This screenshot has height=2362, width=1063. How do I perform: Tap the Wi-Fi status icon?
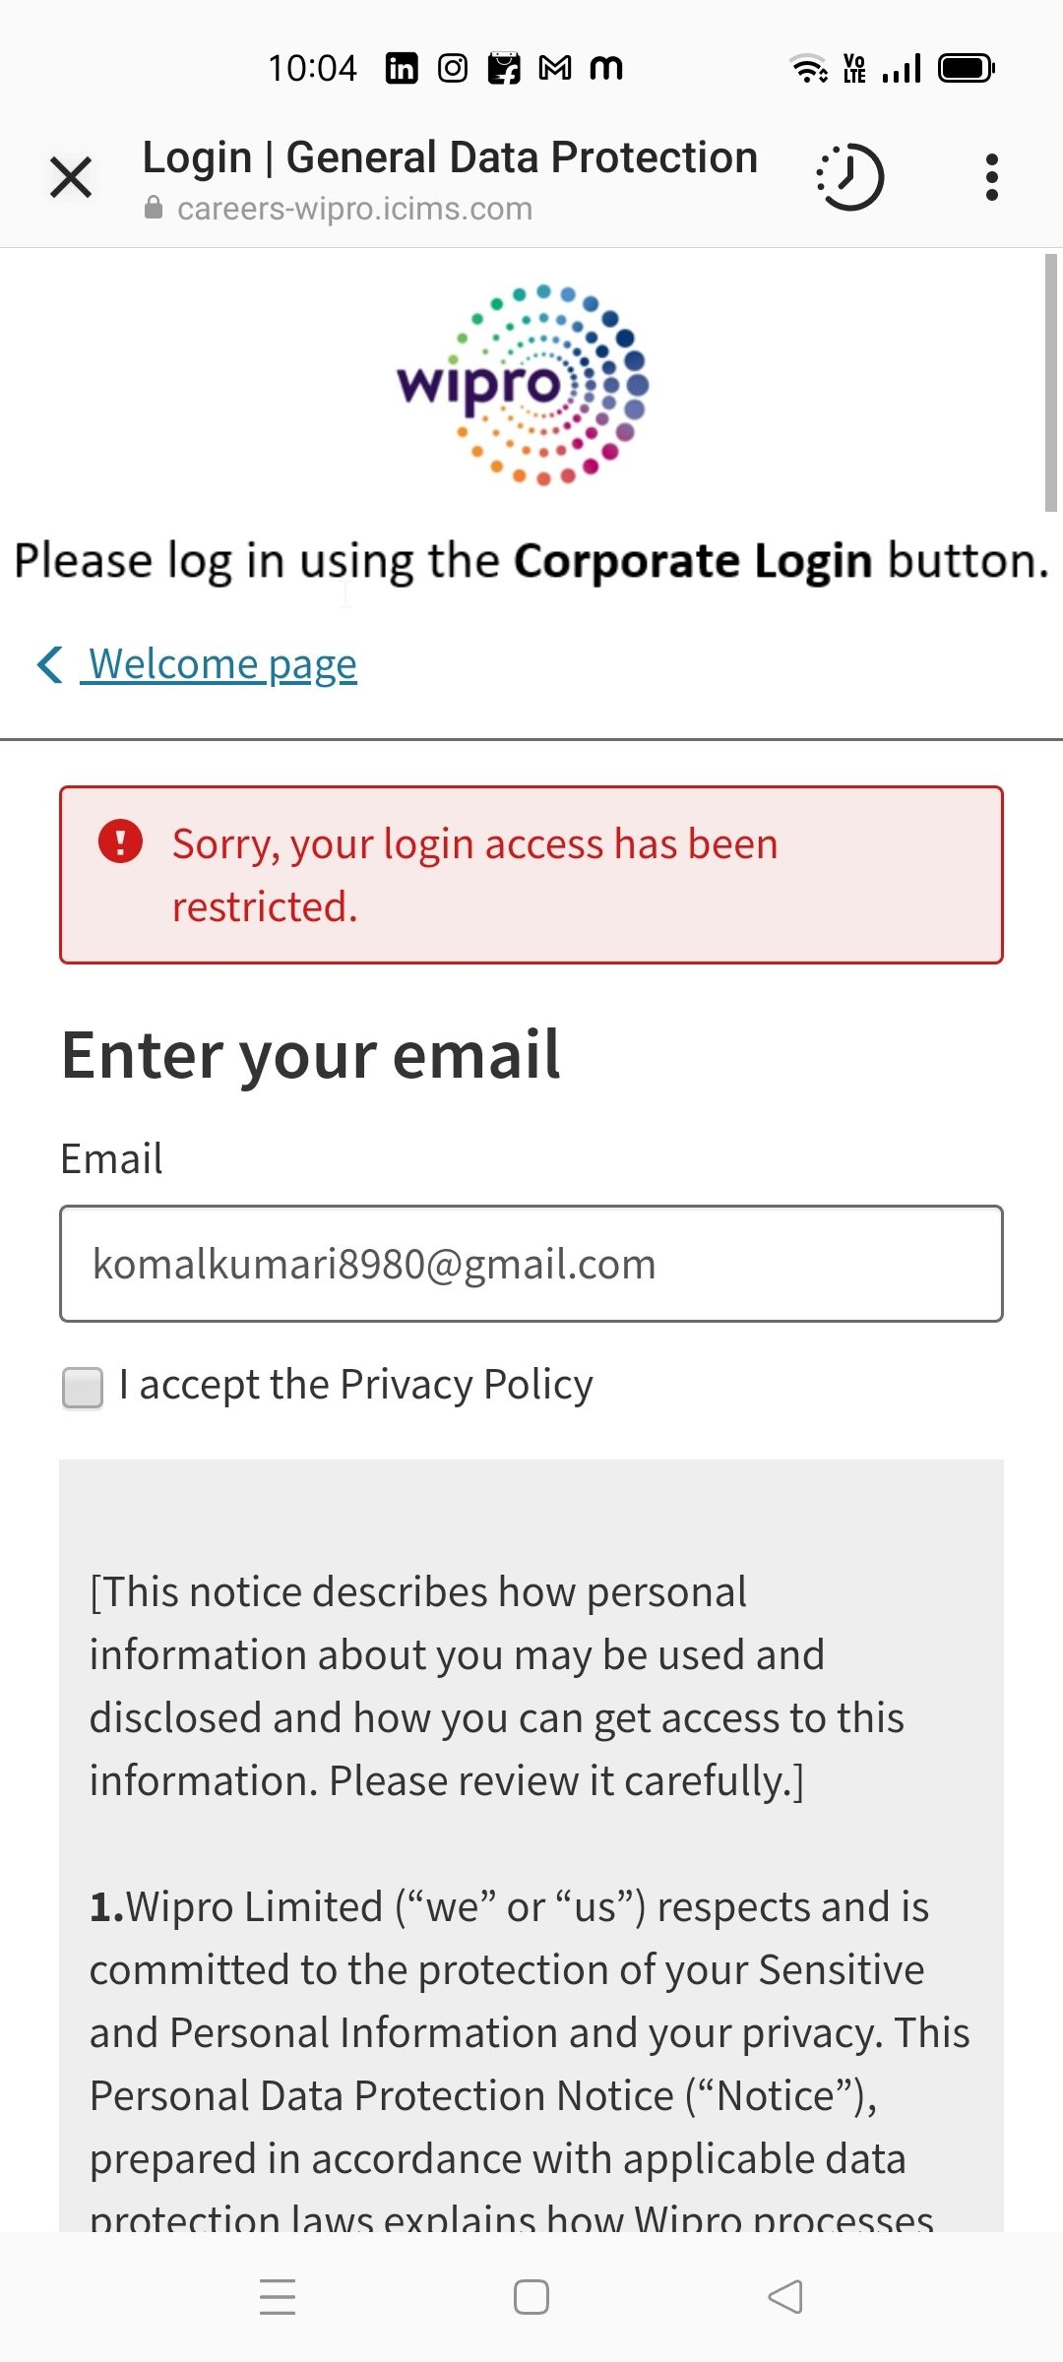coord(809,68)
